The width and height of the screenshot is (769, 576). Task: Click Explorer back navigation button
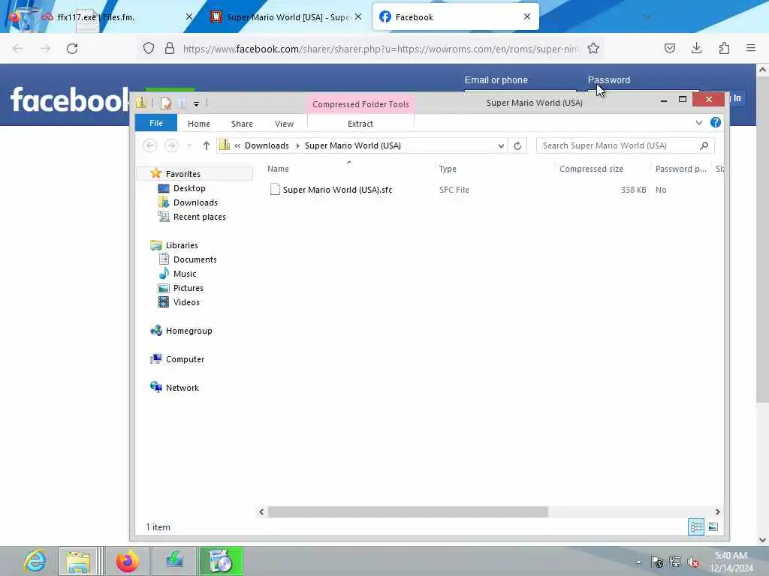pyautogui.click(x=150, y=145)
